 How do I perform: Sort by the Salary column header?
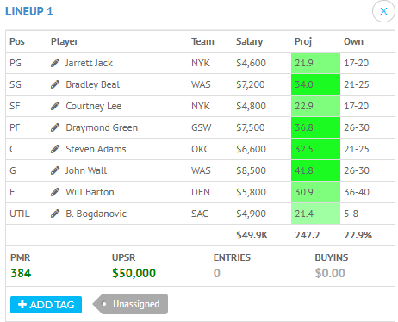point(249,41)
